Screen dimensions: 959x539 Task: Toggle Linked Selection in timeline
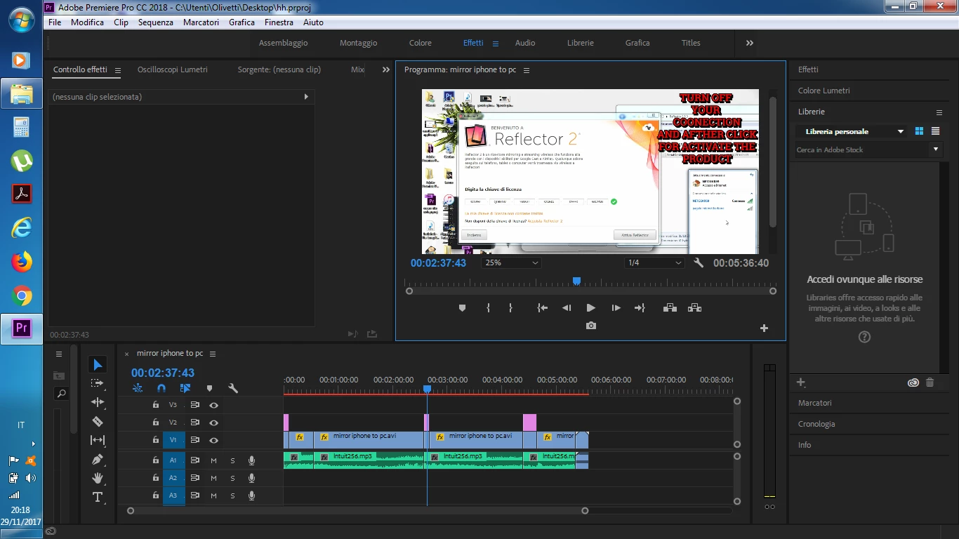point(185,388)
